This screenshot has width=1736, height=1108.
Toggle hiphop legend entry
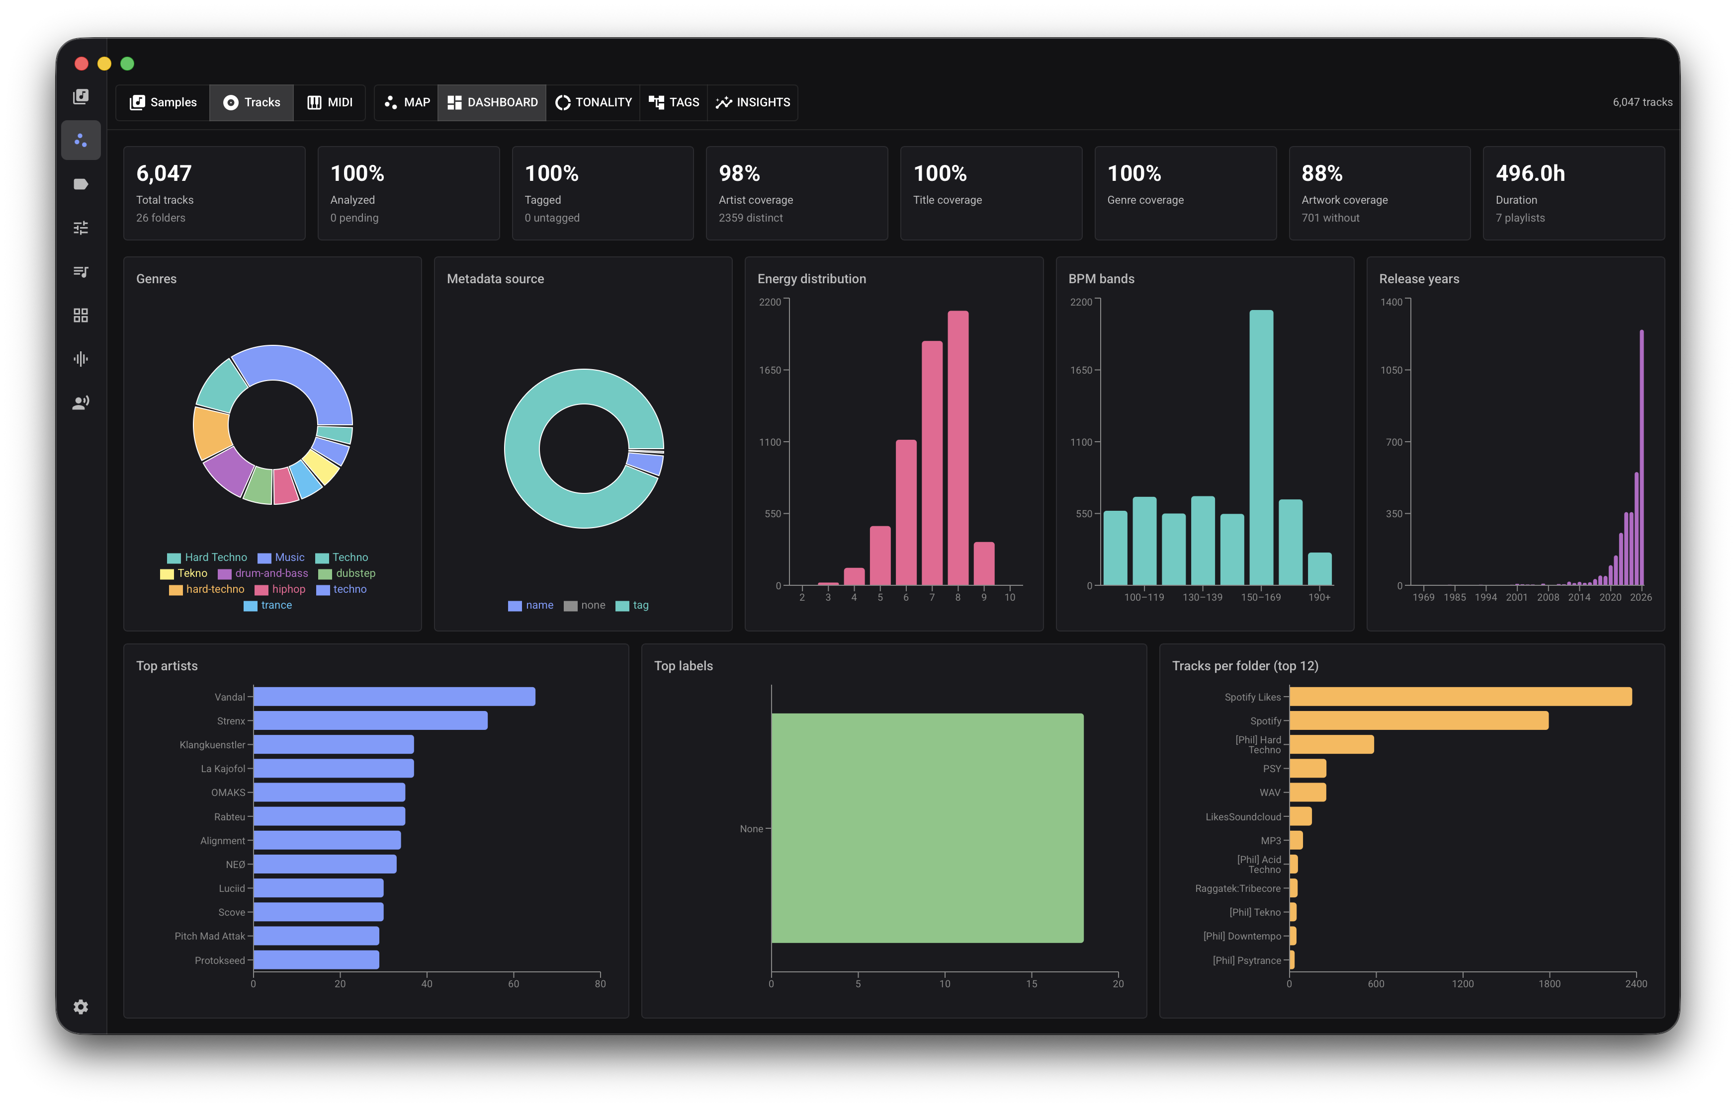point(280,589)
